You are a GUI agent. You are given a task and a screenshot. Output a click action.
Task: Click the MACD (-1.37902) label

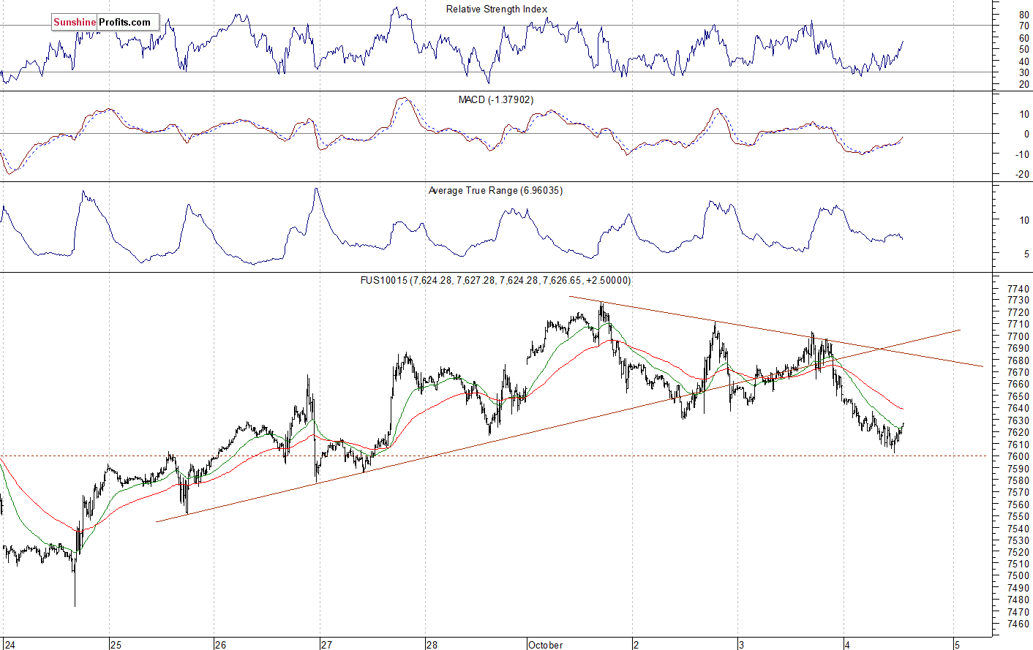pos(496,99)
